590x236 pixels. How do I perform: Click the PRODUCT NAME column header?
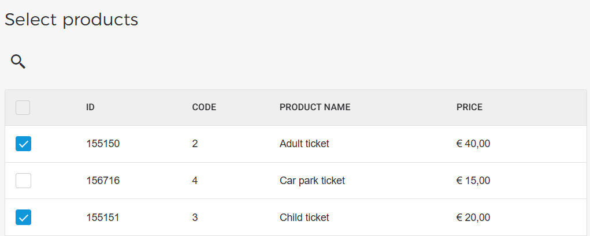(315, 107)
